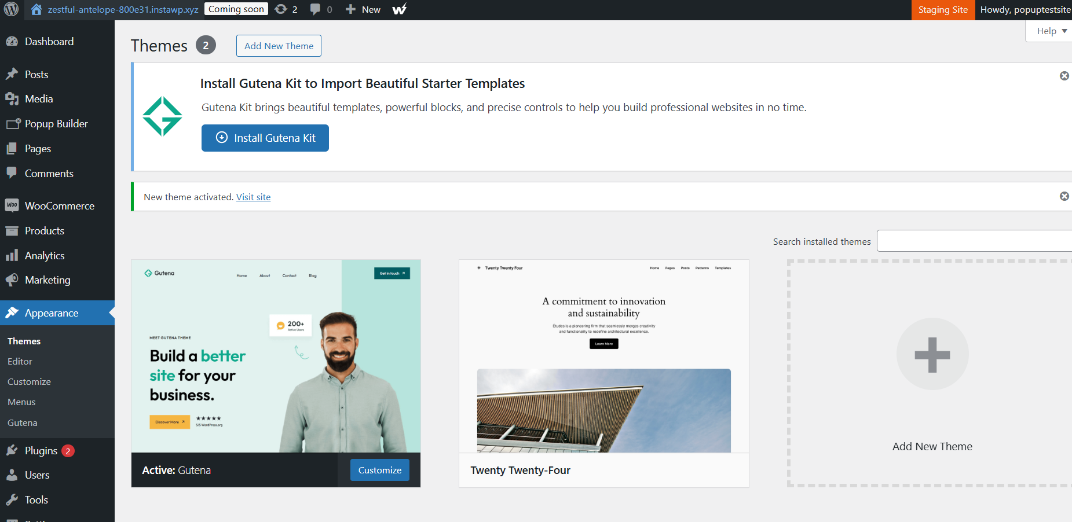The width and height of the screenshot is (1072, 522).
Task: Open the Howdy, popuptestsite account menu
Action: coord(1025,10)
